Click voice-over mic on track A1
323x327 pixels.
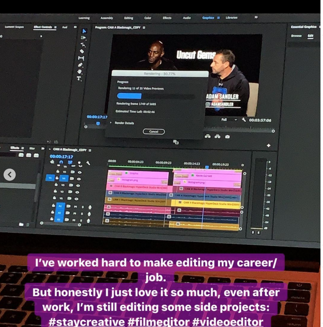coord(90,207)
